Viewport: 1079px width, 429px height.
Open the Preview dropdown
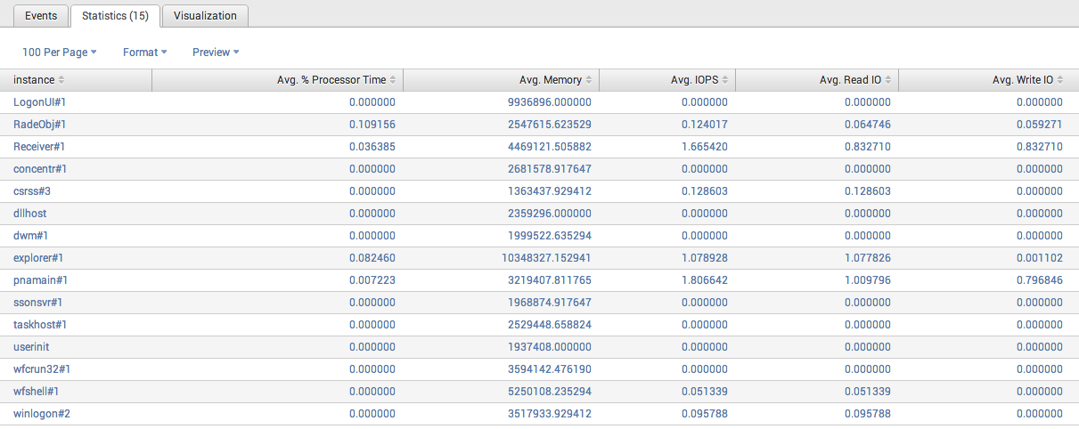click(215, 53)
